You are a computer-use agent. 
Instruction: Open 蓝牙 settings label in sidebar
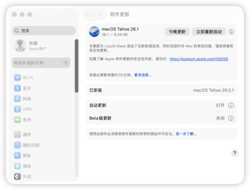[x=27, y=88]
